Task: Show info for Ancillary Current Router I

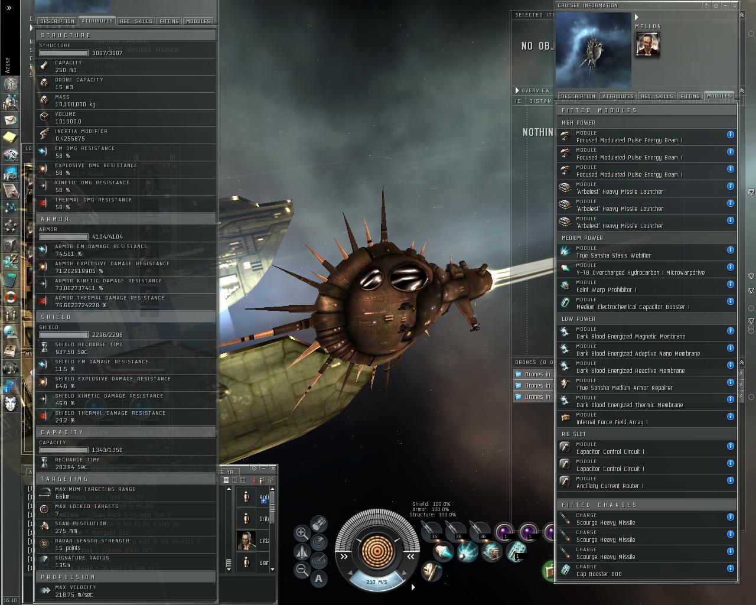Action: click(731, 481)
